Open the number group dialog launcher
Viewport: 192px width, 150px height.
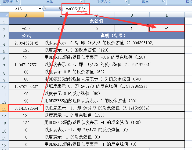coord(164,1)
